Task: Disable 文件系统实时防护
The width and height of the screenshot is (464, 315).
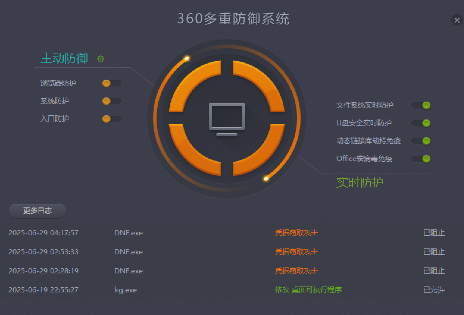Action: tap(421, 105)
